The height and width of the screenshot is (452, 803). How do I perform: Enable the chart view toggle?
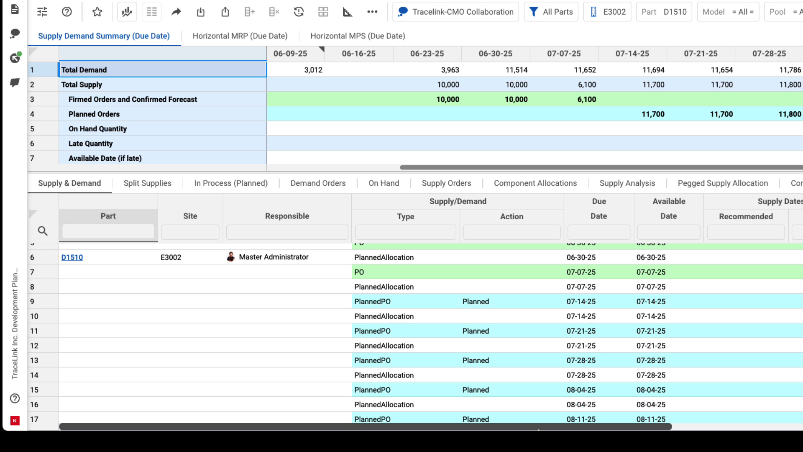coord(127,11)
